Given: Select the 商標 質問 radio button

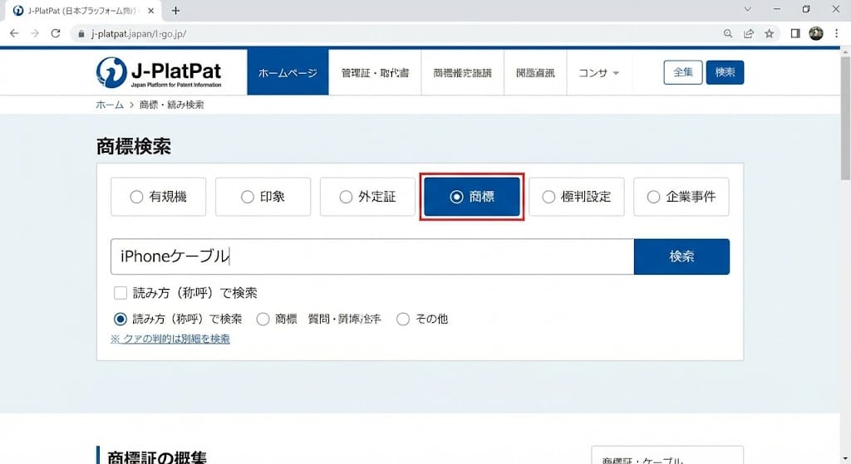Looking at the screenshot, I should point(263,319).
